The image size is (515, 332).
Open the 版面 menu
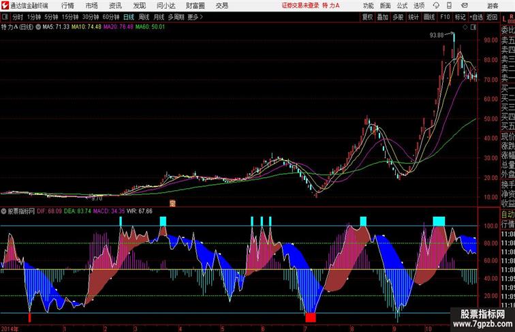tap(386, 5)
